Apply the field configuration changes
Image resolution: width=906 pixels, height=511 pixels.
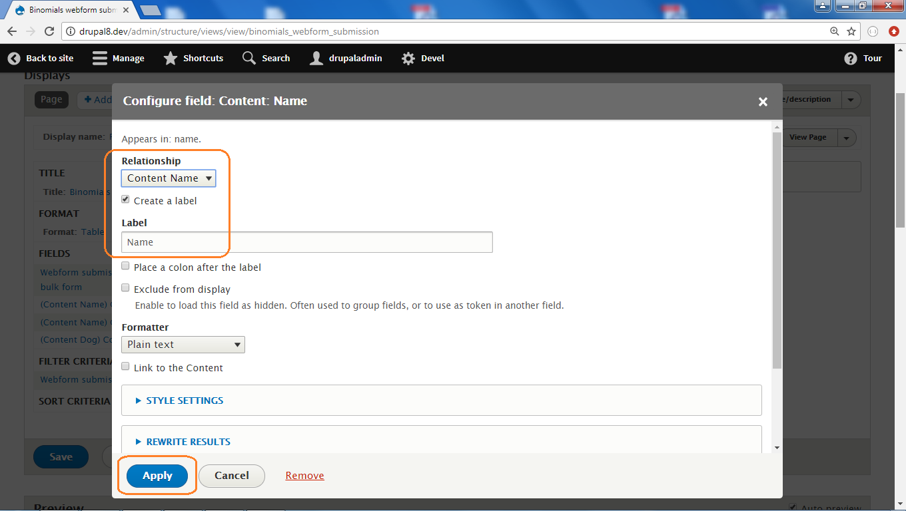tap(157, 475)
